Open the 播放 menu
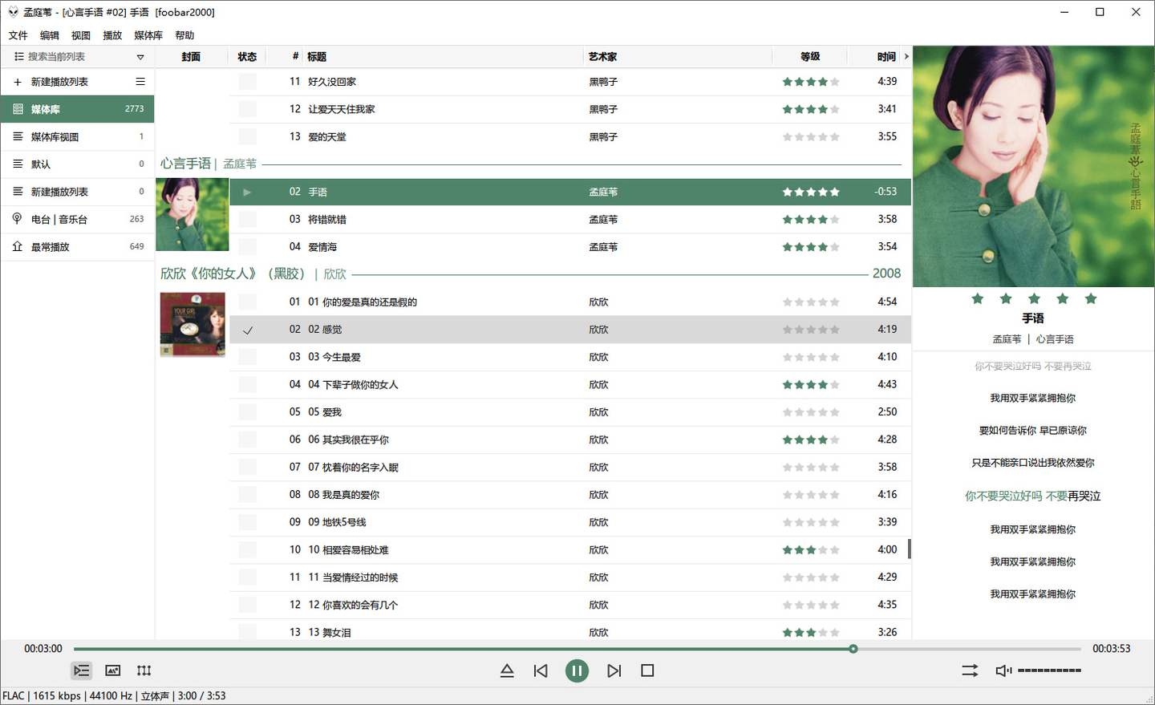 112,35
